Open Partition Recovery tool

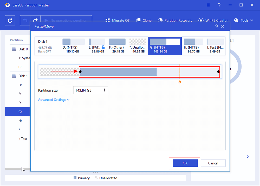tap(175, 21)
